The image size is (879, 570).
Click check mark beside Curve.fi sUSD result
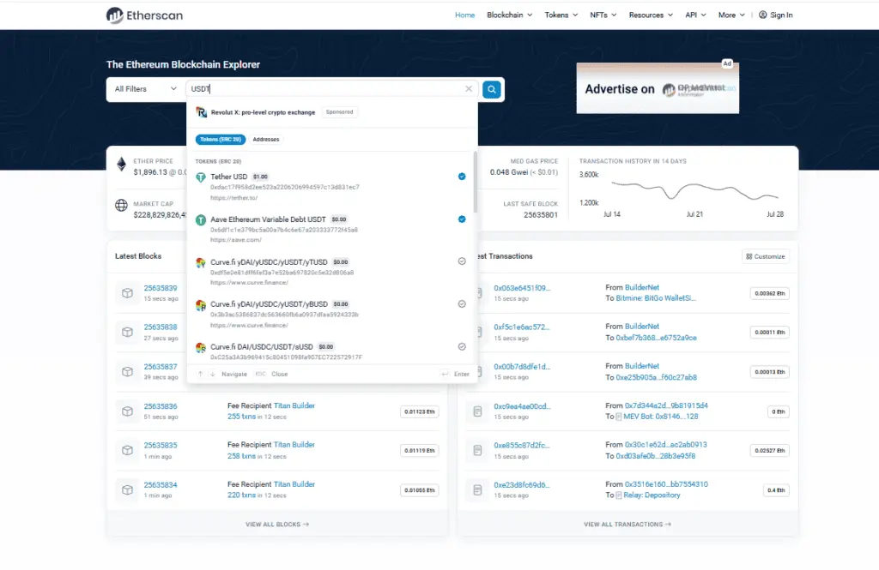click(x=462, y=346)
